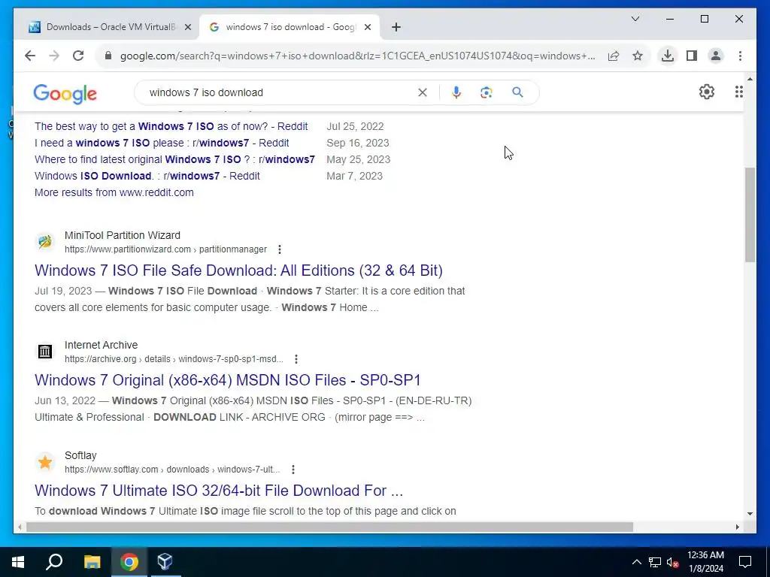This screenshot has width=770, height=577.
Task: Open 'Where to find latest original Windows 7 ISO' link
Action: [x=174, y=159]
